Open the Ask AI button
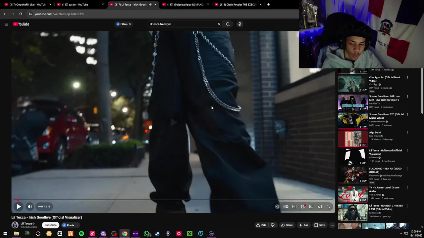The image size is (424, 238). click(303, 225)
